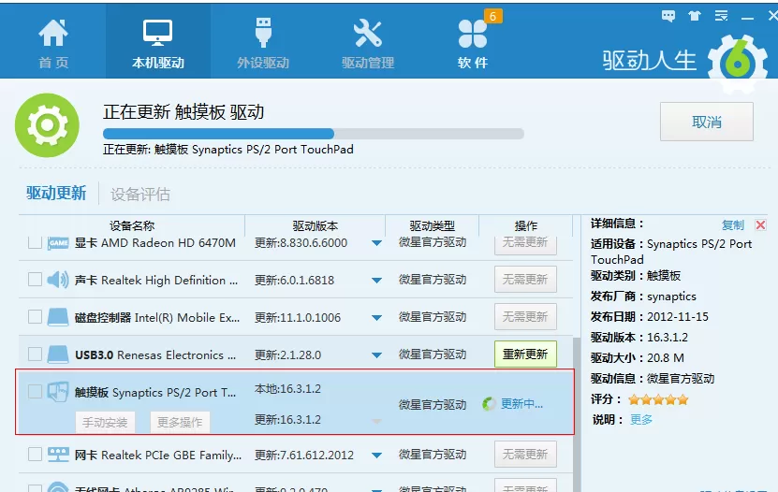The image size is (778, 492).
Task: Click the orange 6 badge on 软件
Action: (492, 16)
